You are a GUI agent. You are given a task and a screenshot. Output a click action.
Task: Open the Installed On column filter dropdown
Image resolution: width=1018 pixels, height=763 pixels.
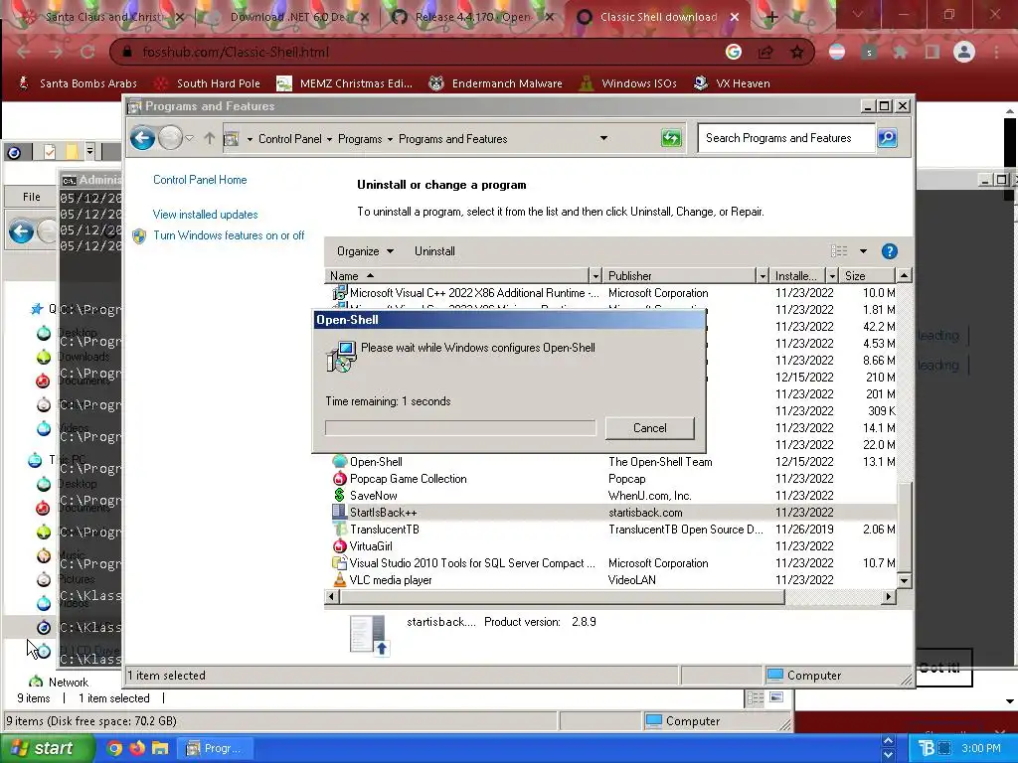tap(832, 276)
